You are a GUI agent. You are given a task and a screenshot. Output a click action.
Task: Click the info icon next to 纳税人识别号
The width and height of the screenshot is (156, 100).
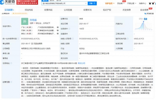73,39
